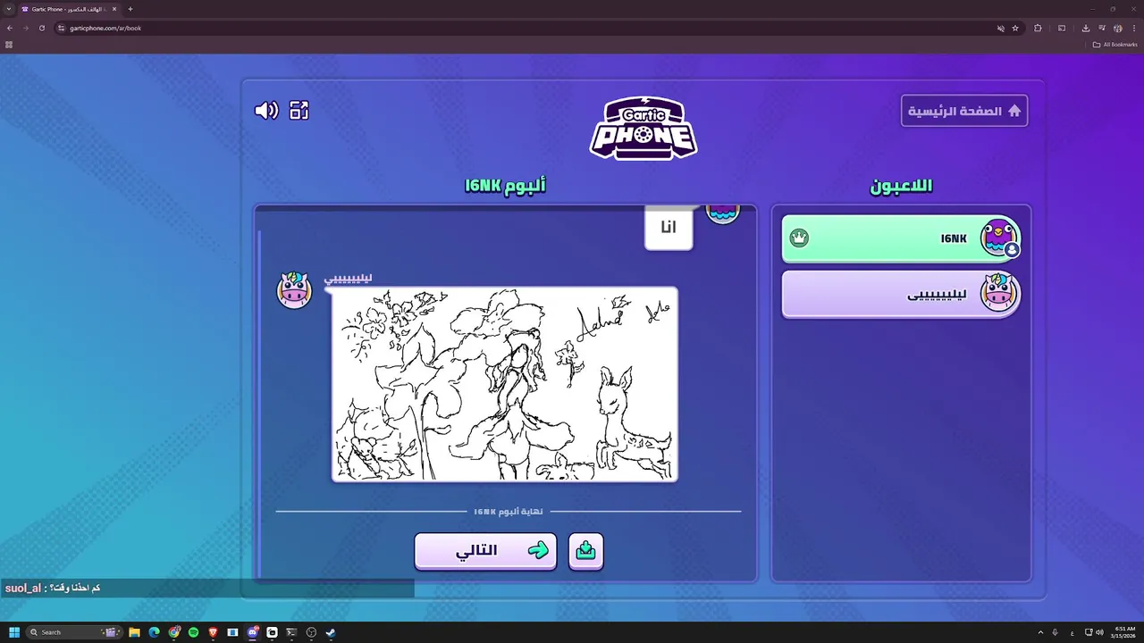Click the unicorn avatar in the players list
This screenshot has width=1144, height=643.
pos(999,293)
